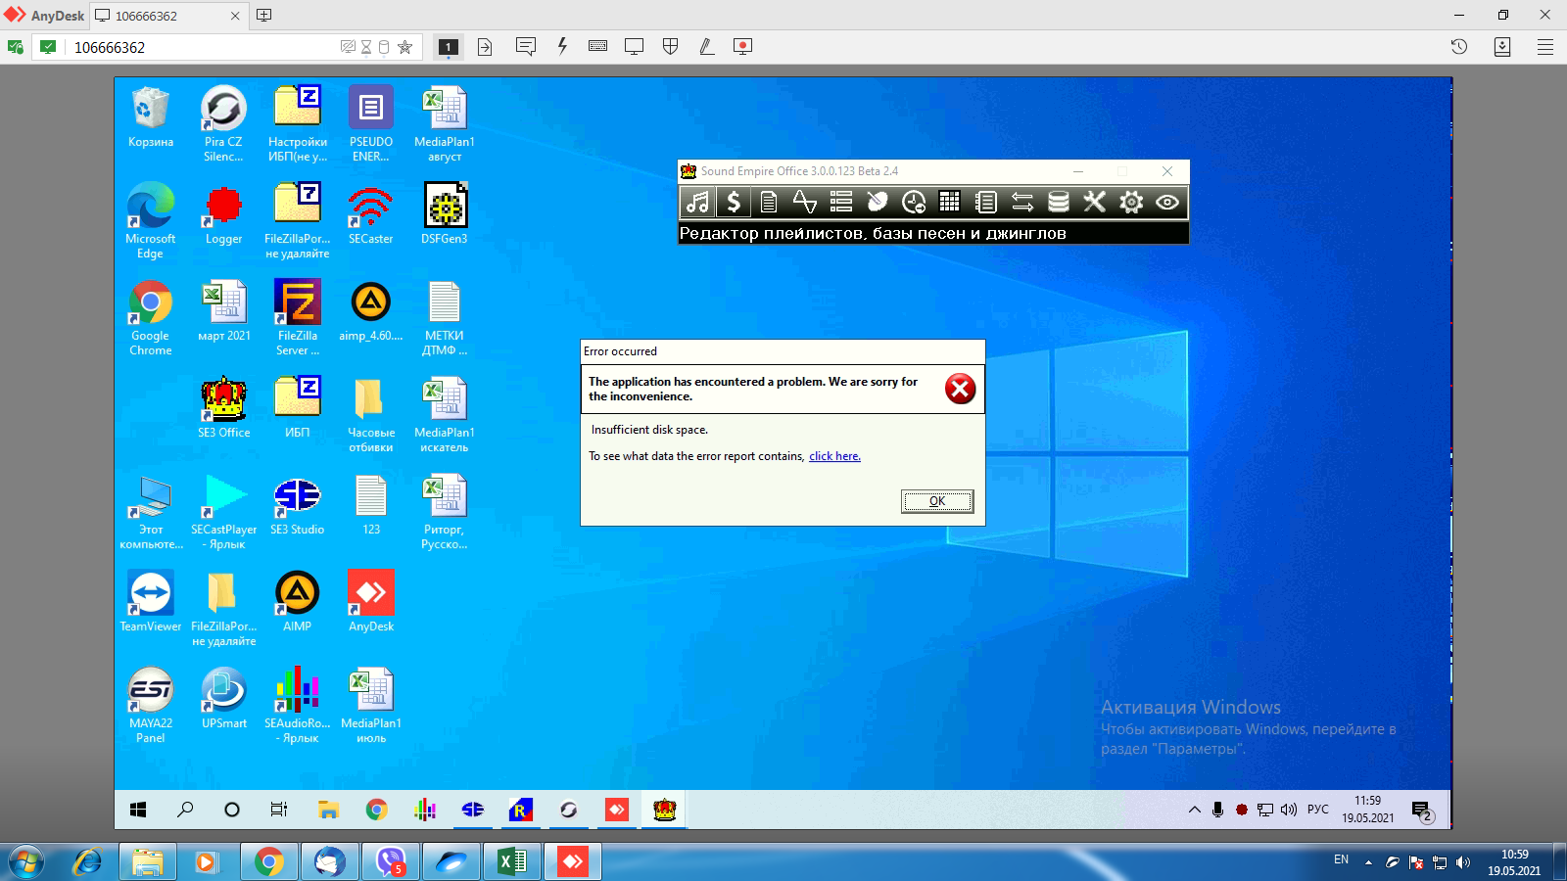Toggle the eye visibility icon in Sound Empire

pyautogui.click(x=1166, y=202)
